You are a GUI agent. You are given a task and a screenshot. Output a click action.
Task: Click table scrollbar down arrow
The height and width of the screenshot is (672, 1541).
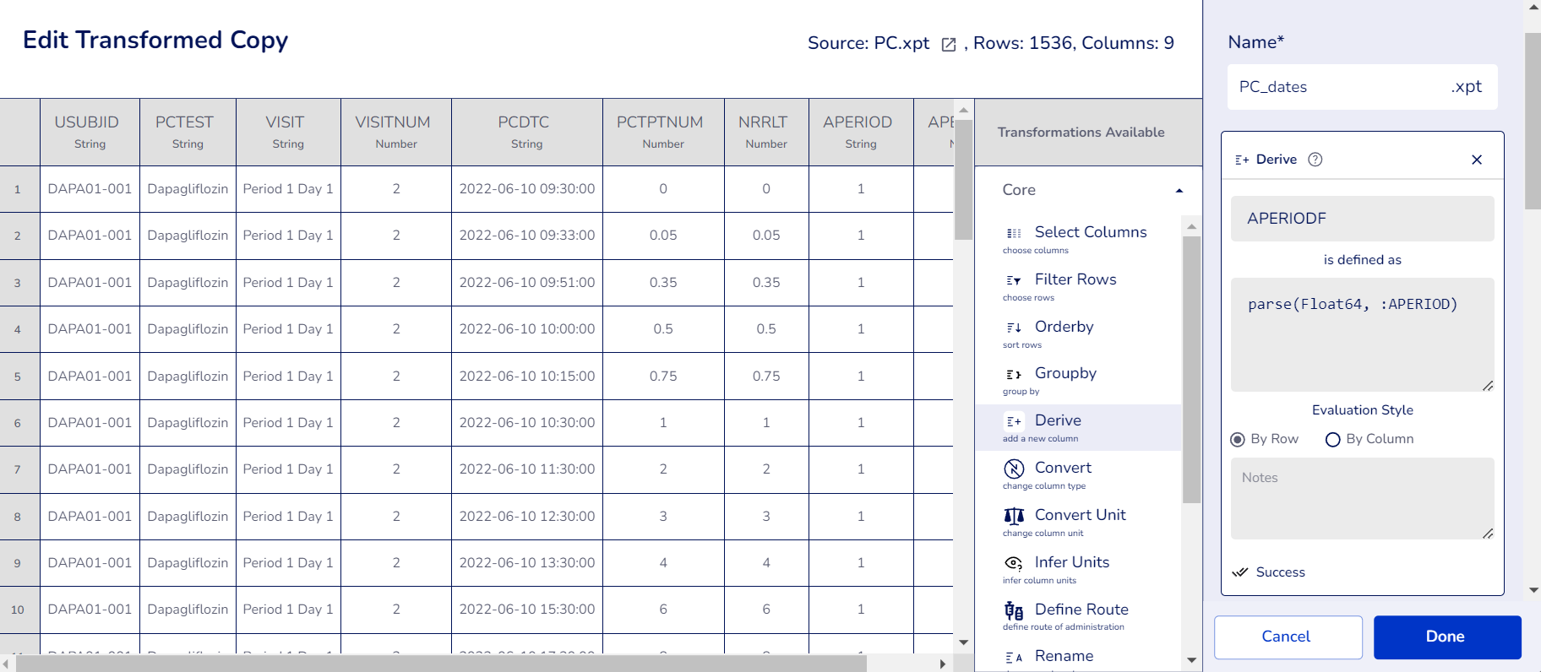(963, 642)
